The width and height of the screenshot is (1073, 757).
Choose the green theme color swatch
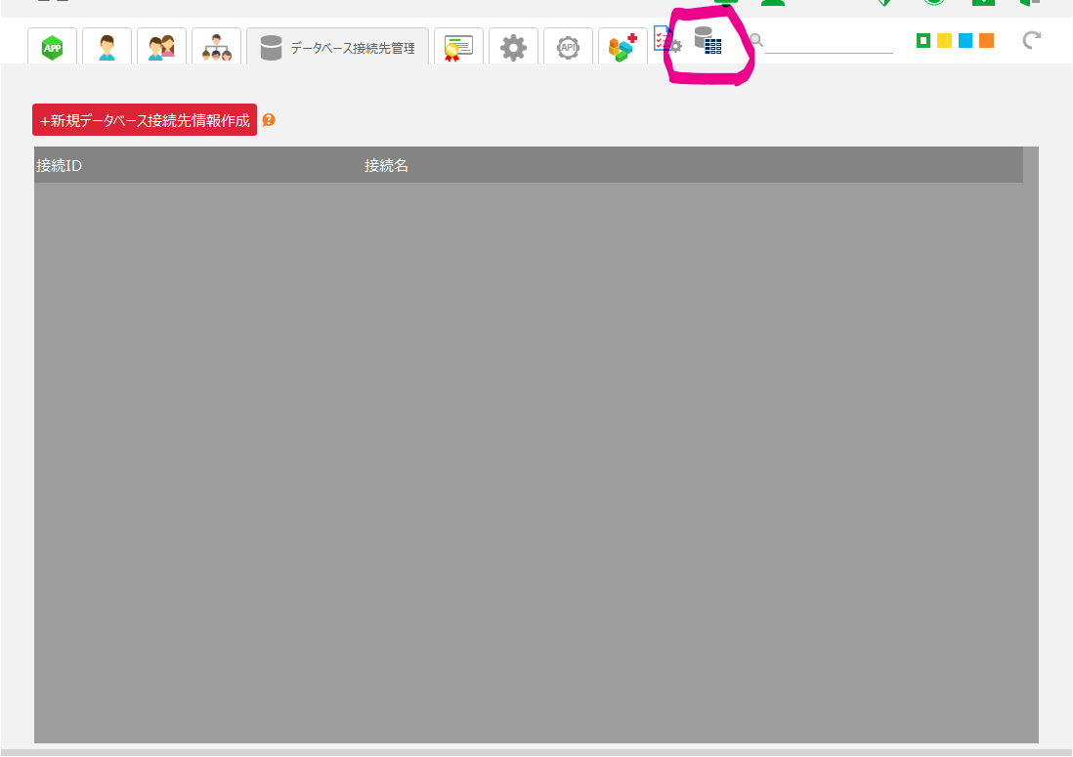[x=923, y=40]
